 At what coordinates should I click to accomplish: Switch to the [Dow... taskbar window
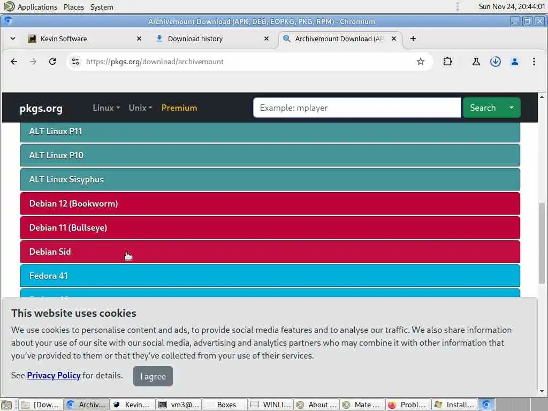tap(41, 405)
